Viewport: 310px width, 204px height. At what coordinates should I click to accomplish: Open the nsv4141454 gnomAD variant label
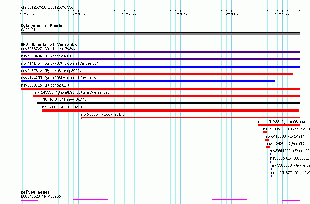point(60,63)
